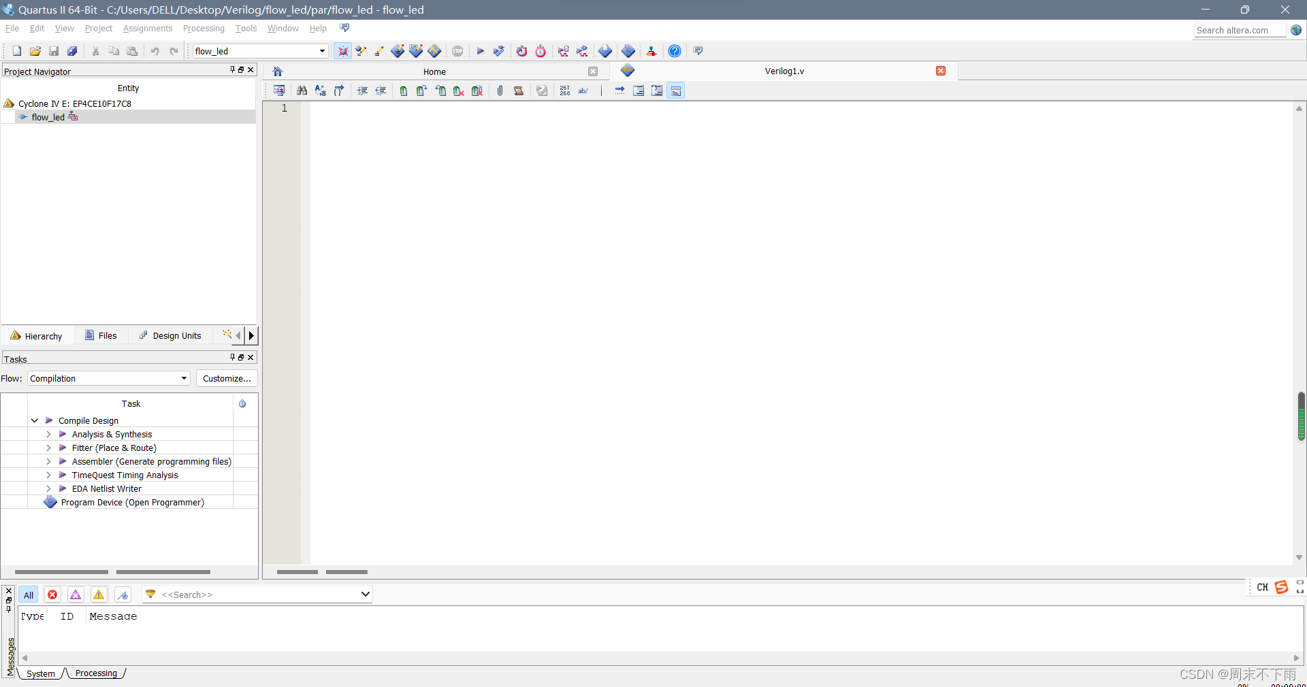Select the Processing messages tab
The height and width of the screenshot is (687, 1307).
pyautogui.click(x=96, y=673)
